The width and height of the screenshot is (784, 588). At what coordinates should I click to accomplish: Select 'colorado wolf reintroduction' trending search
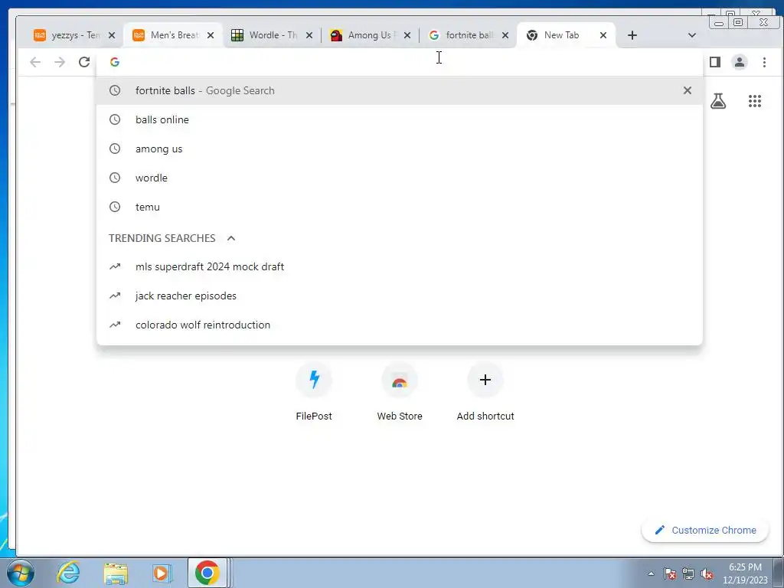tap(399, 325)
